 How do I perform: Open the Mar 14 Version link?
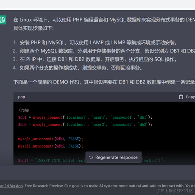point(11,186)
